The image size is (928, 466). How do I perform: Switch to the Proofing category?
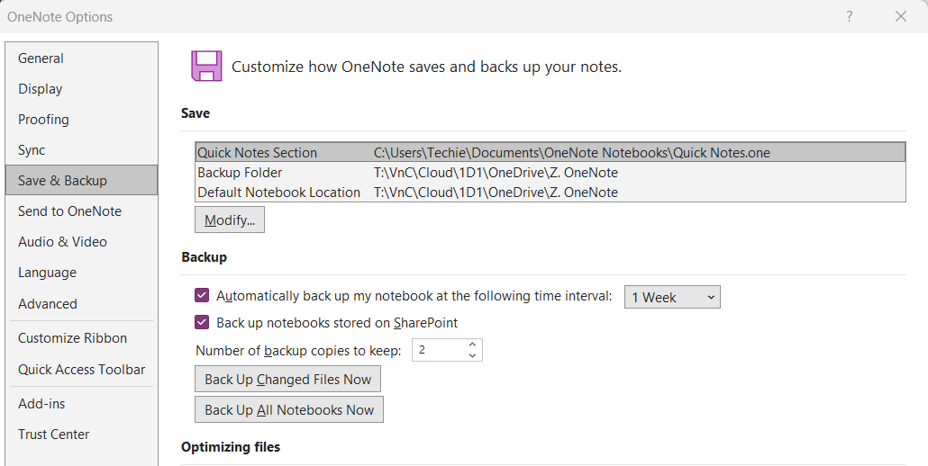(x=81, y=120)
